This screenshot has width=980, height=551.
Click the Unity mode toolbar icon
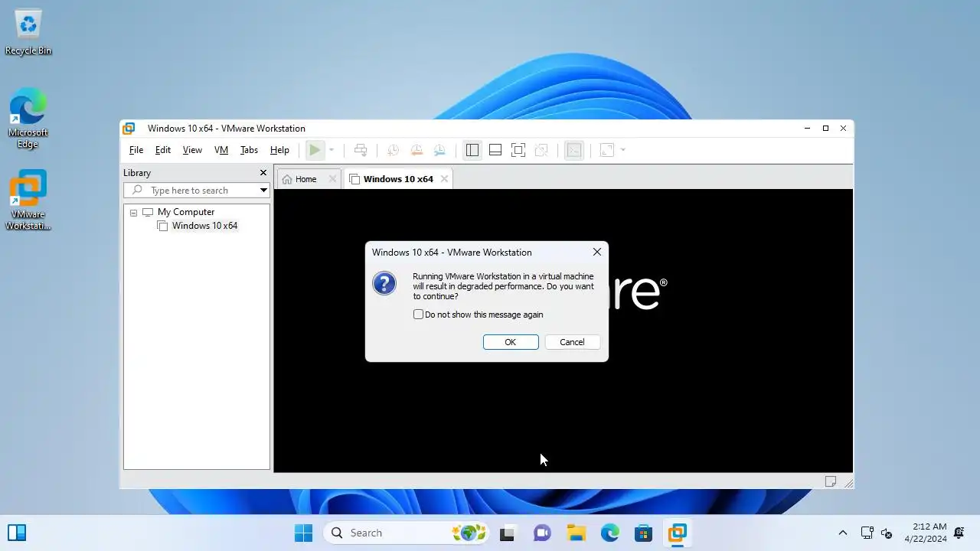click(x=541, y=150)
